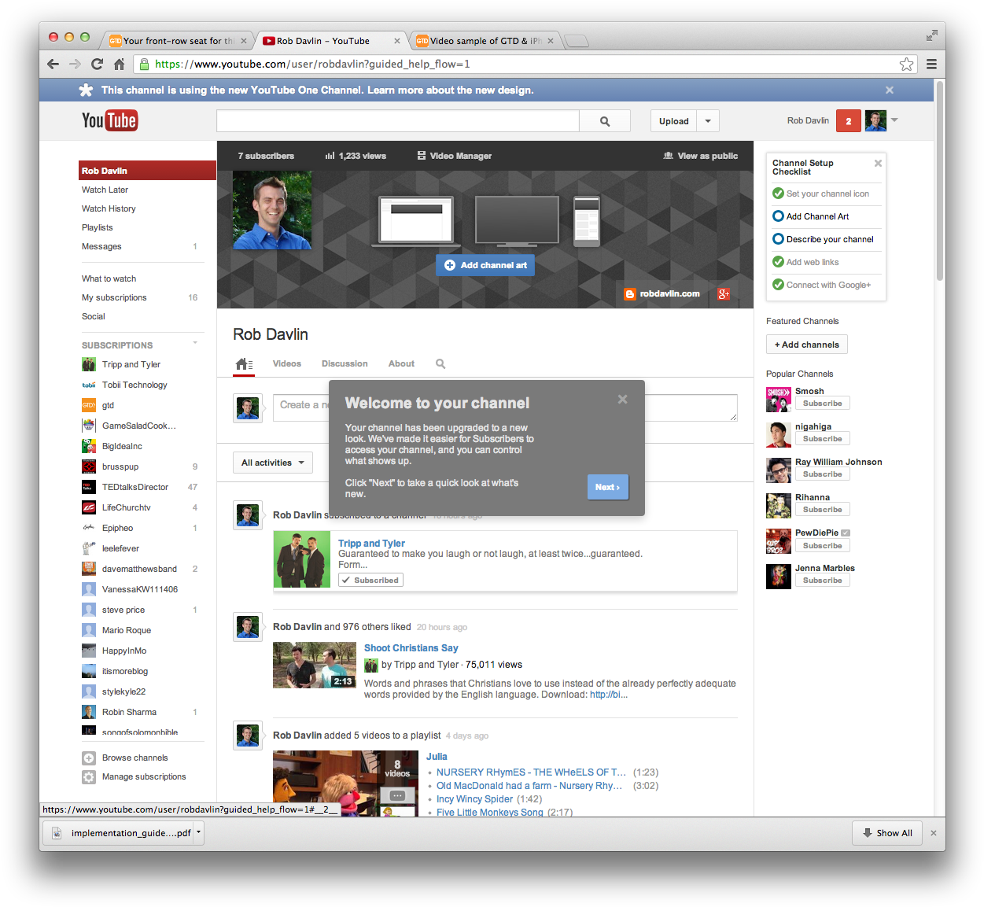Subscribe to the Jenna Marbles channel
Viewport: 984px width, 907px height.
coord(823,581)
